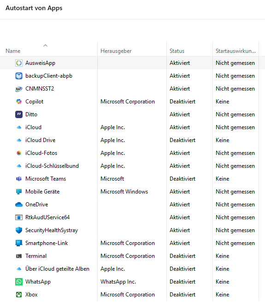Select the Microsoft Teams name text
This screenshot has height=307, width=265.
click(x=46, y=179)
